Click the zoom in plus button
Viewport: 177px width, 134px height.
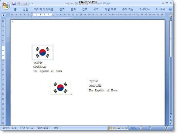(166, 128)
